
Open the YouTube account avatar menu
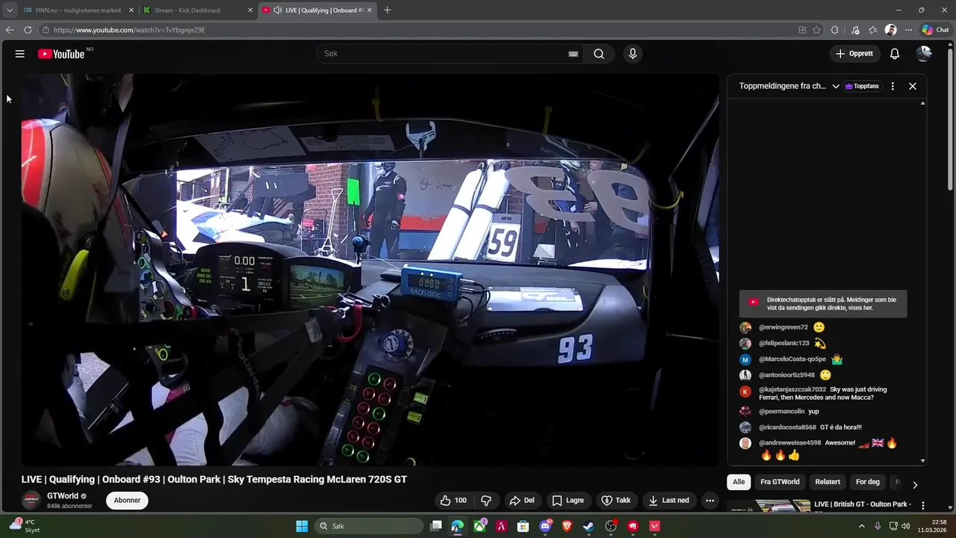[x=924, y=54]
